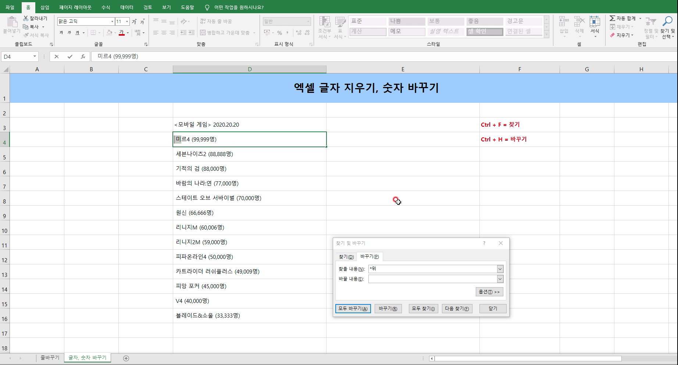Viewport: 678px width, 365px height.
Task: Click the align right icon
Action: [172, 33]
